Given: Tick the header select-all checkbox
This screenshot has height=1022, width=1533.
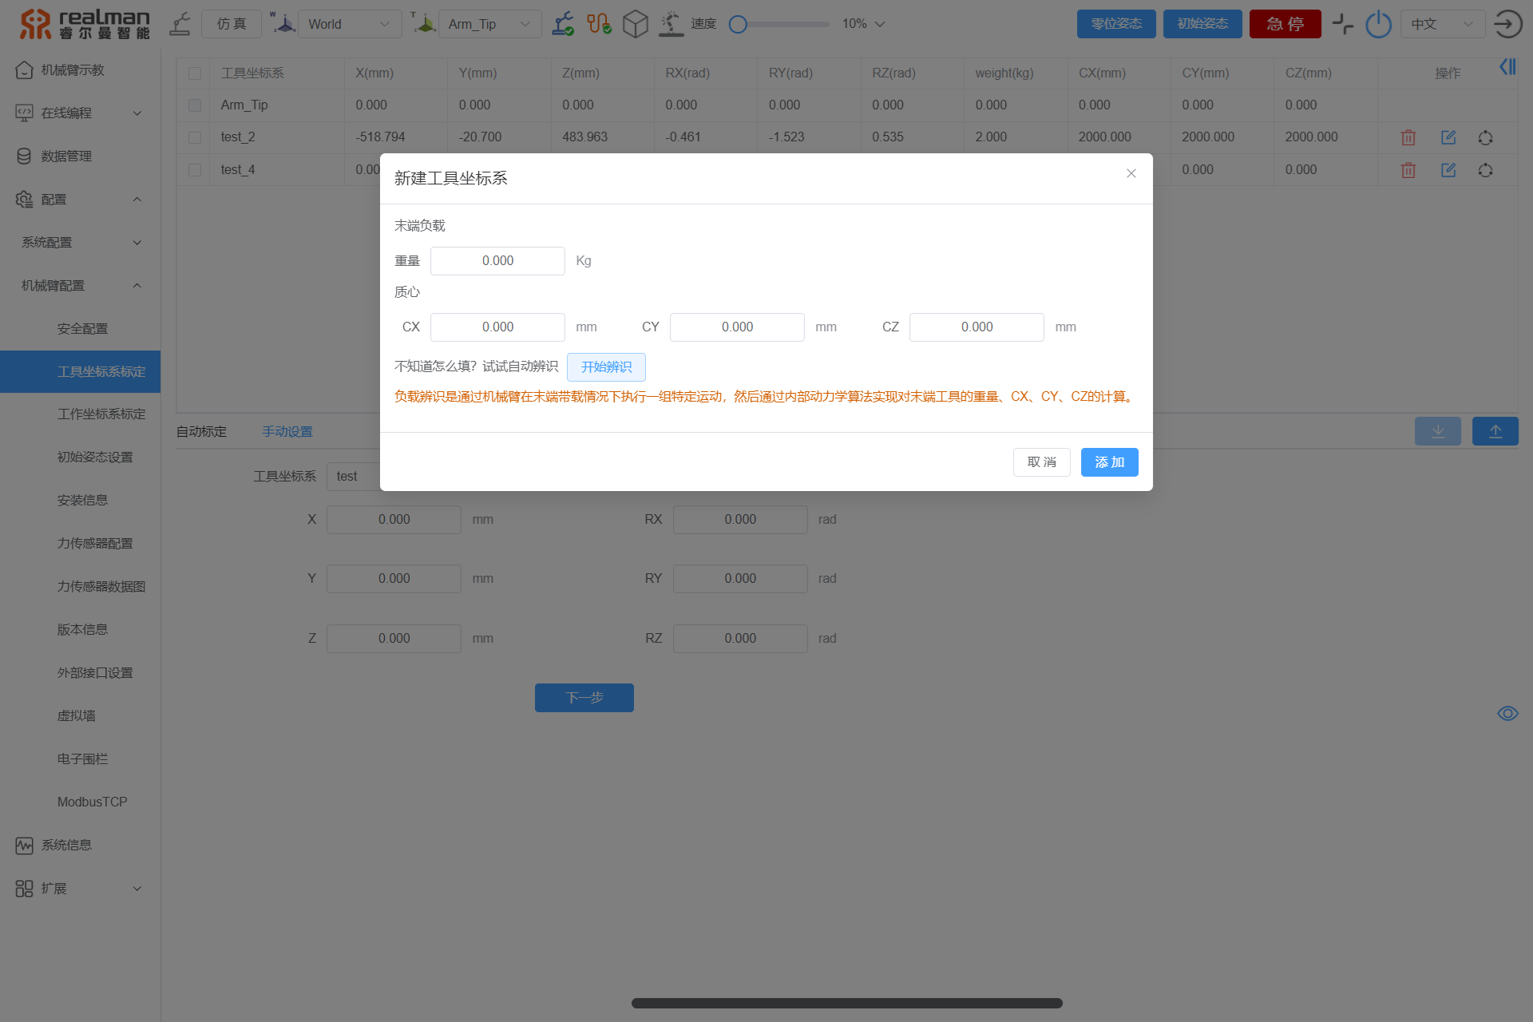Looking at the screenshot, I should [x=195, y=73].
